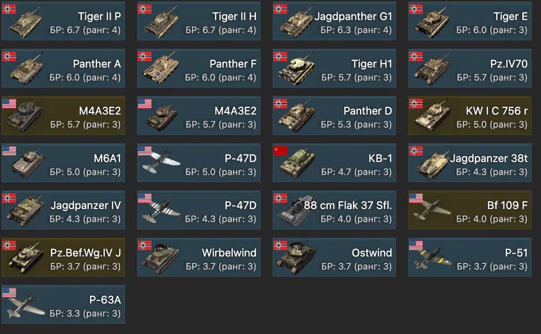Screen dimensions: 541x334
Task: Open the Tiger II H vehicle card
Action: click(x=199, y=21)
